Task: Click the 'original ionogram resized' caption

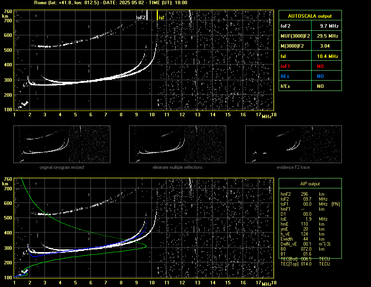Action: tap(62, 167)
